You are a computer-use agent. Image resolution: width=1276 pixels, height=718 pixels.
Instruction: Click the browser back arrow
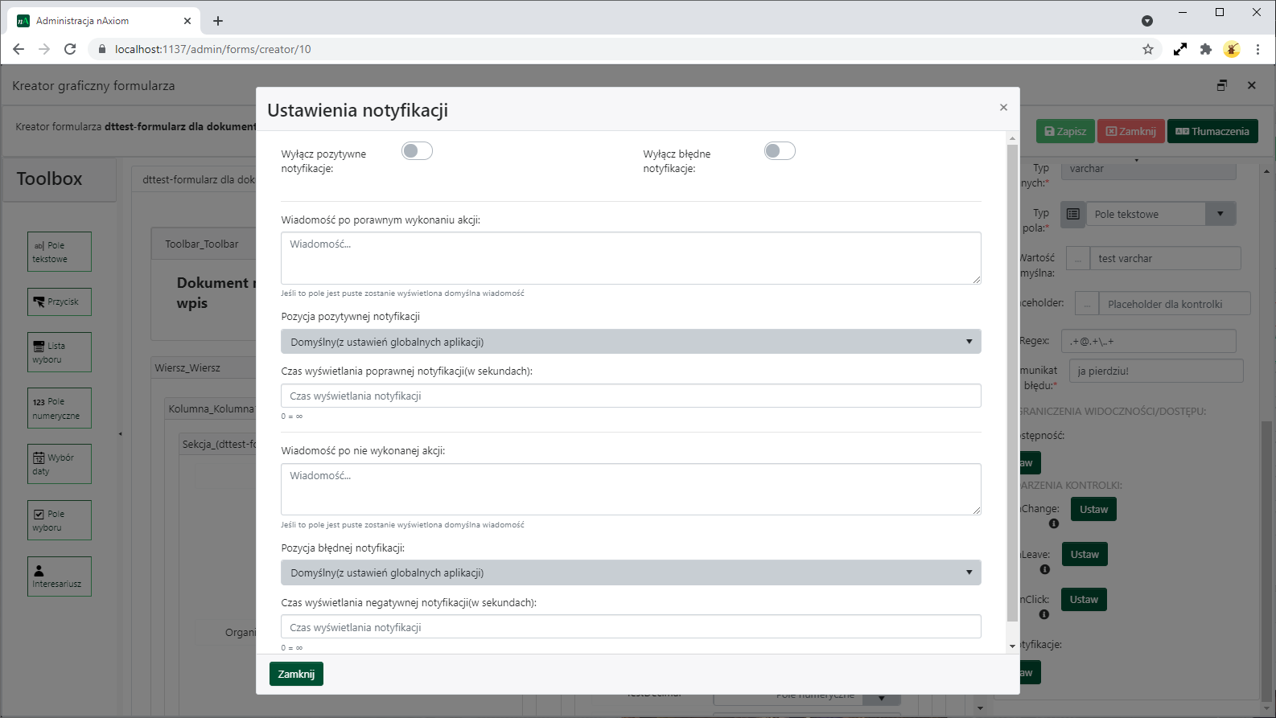point(19,49)
